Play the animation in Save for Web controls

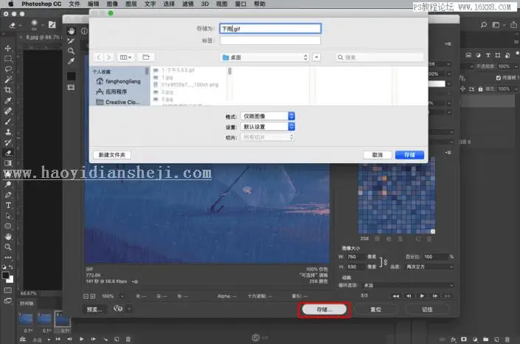[422, 296]
